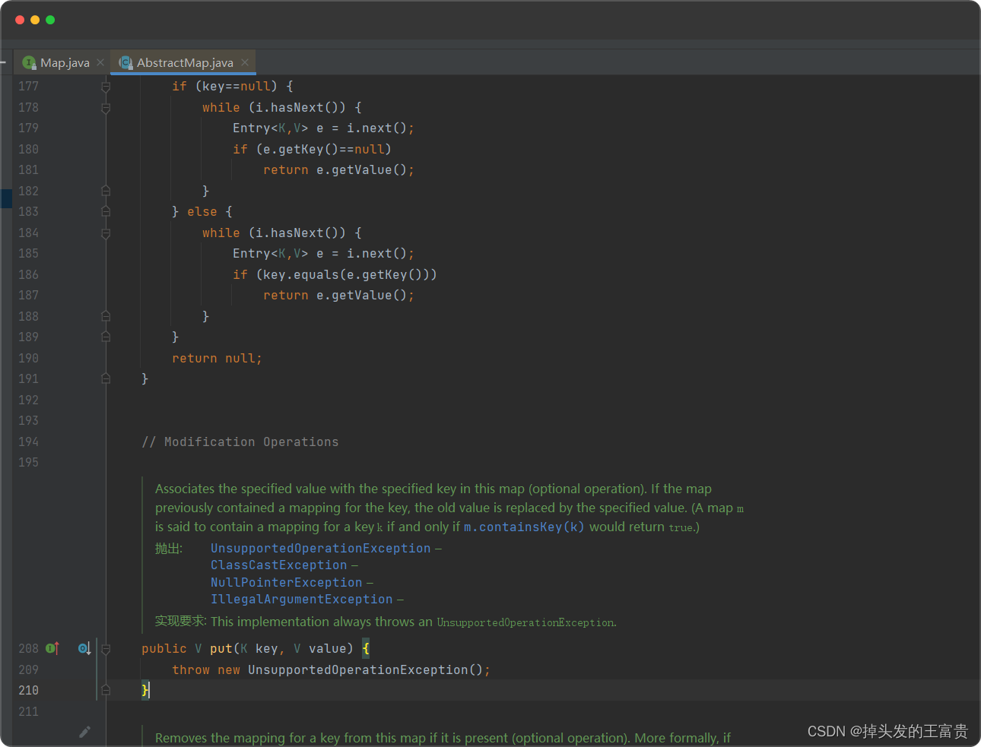Click fold end marker at line 189
The height and width of the screenshot is (747, 981).
[x=106, y=337]
